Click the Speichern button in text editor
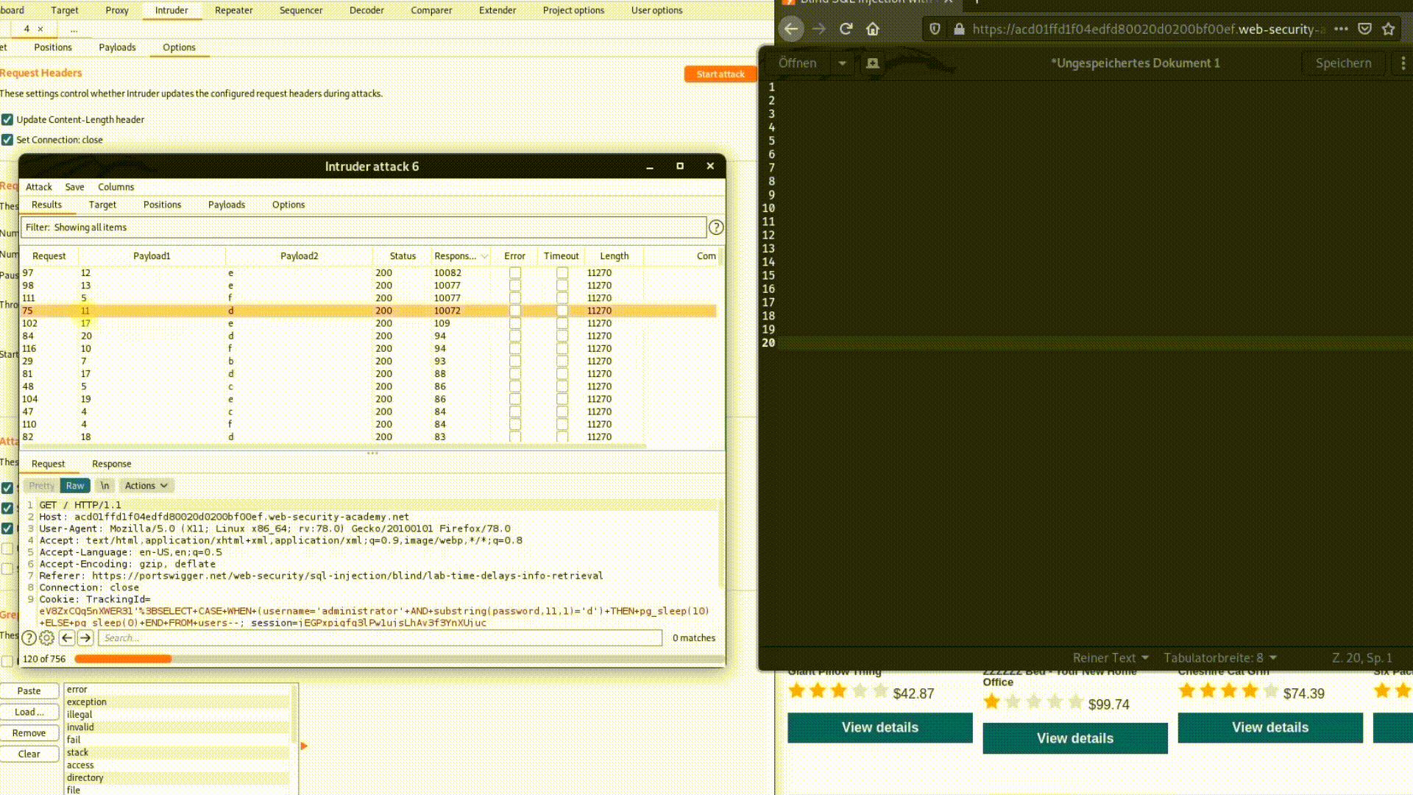Viewport: 1413px width, 795px height. click(x=1343, y=63)
